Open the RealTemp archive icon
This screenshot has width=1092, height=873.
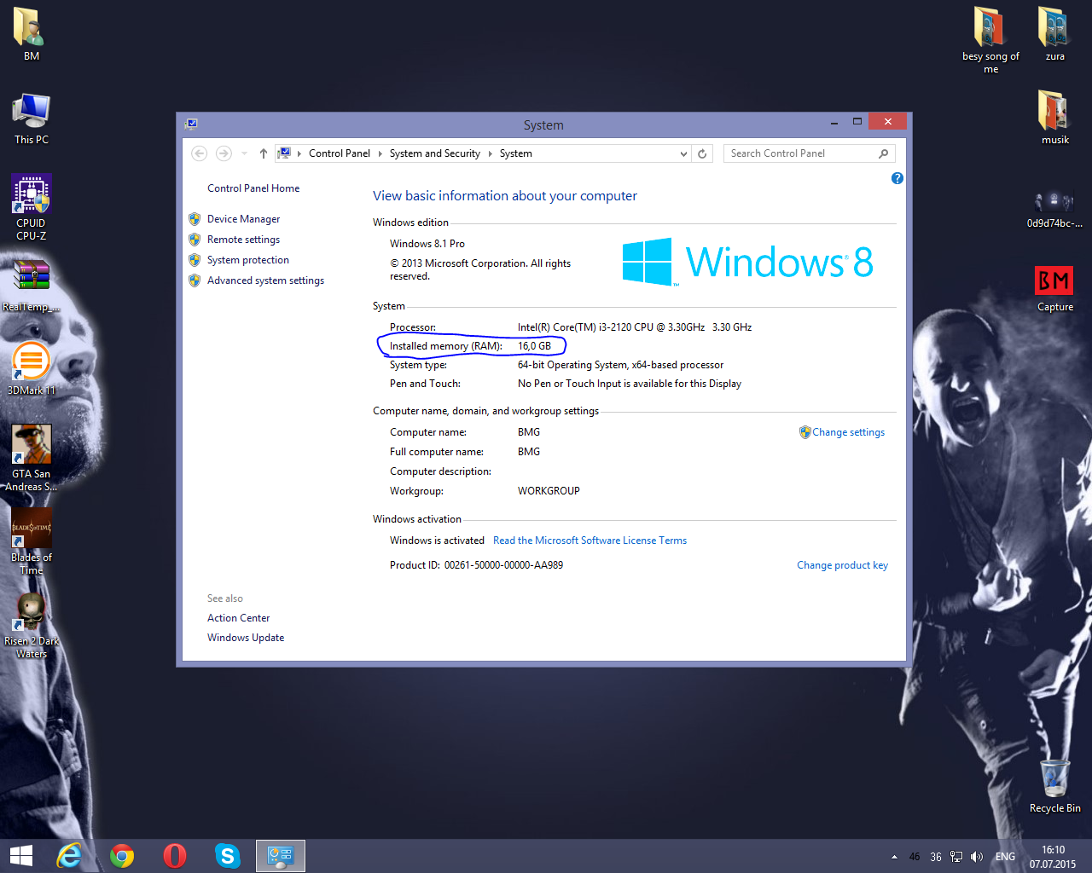(31, 286)
